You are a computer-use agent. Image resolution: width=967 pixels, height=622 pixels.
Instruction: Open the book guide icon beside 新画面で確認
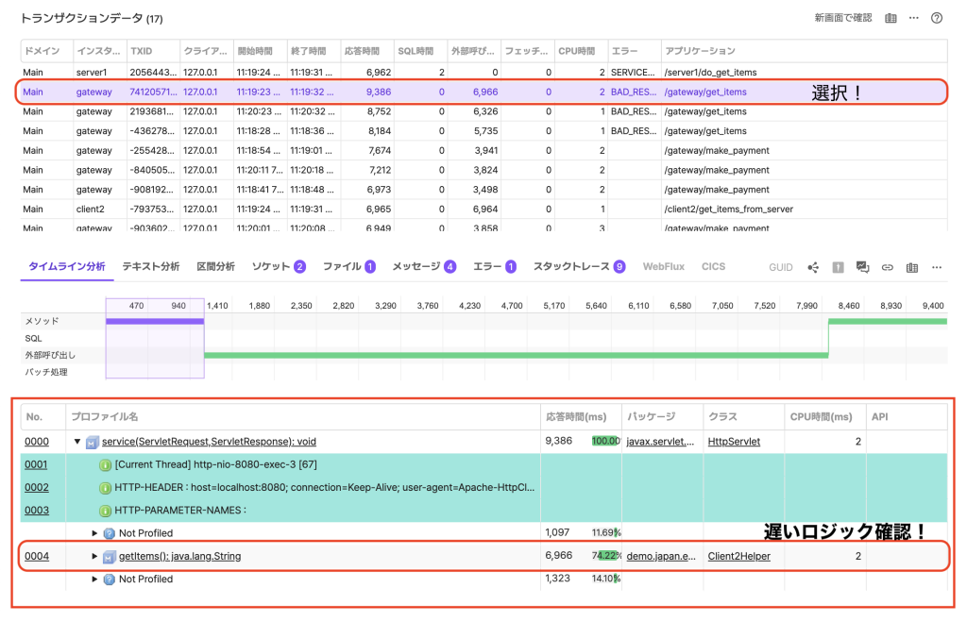(891, 18)
